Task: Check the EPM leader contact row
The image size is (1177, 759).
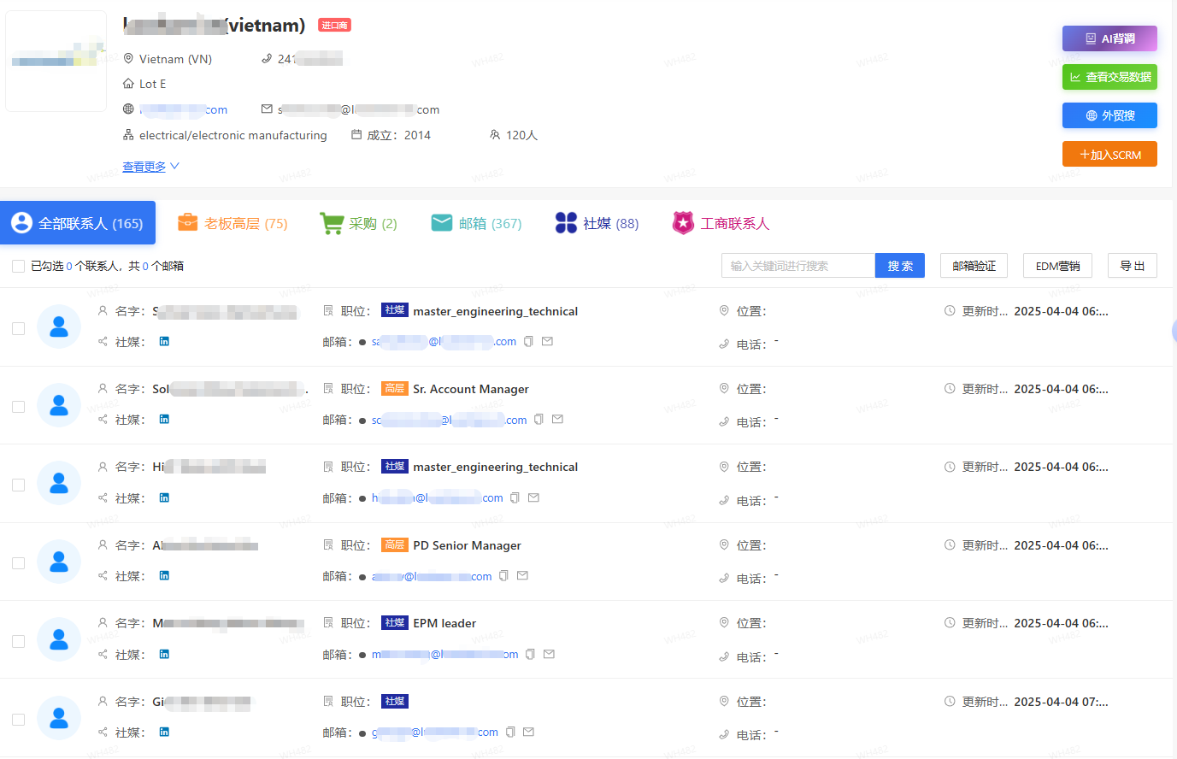Action: 18,641
